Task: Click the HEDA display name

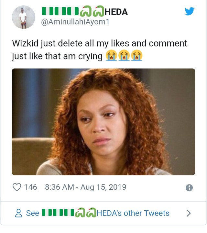Action: point(116,12)
